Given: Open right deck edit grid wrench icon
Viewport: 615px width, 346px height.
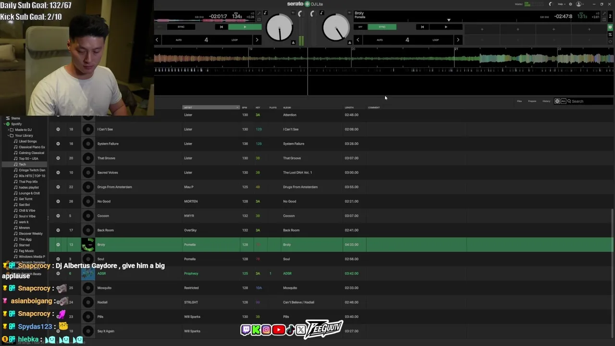Looking at the screenshot, I should [604, 13].
